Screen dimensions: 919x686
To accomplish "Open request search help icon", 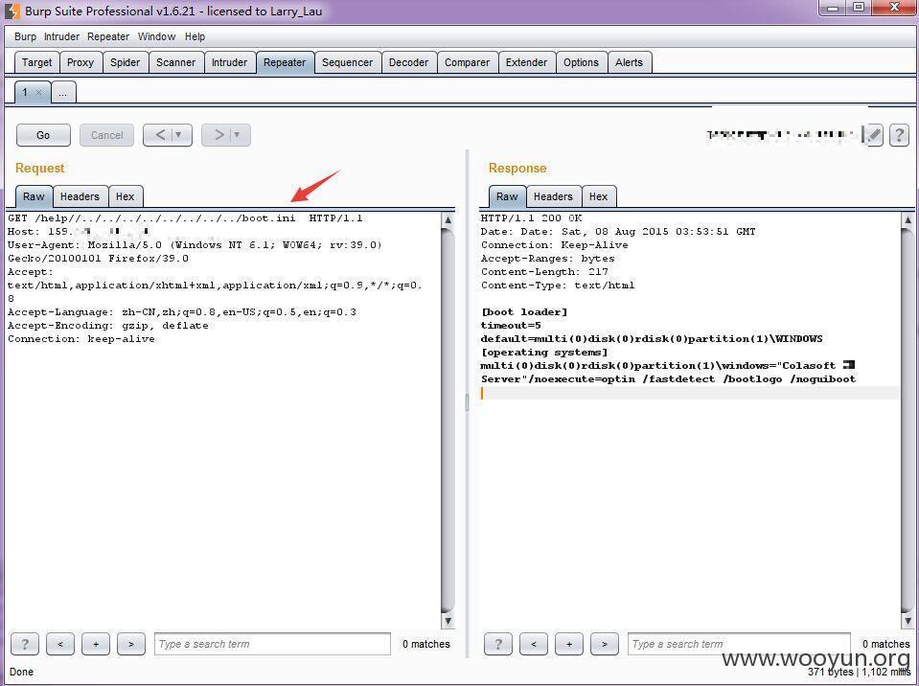I will (x=25, y=645).
